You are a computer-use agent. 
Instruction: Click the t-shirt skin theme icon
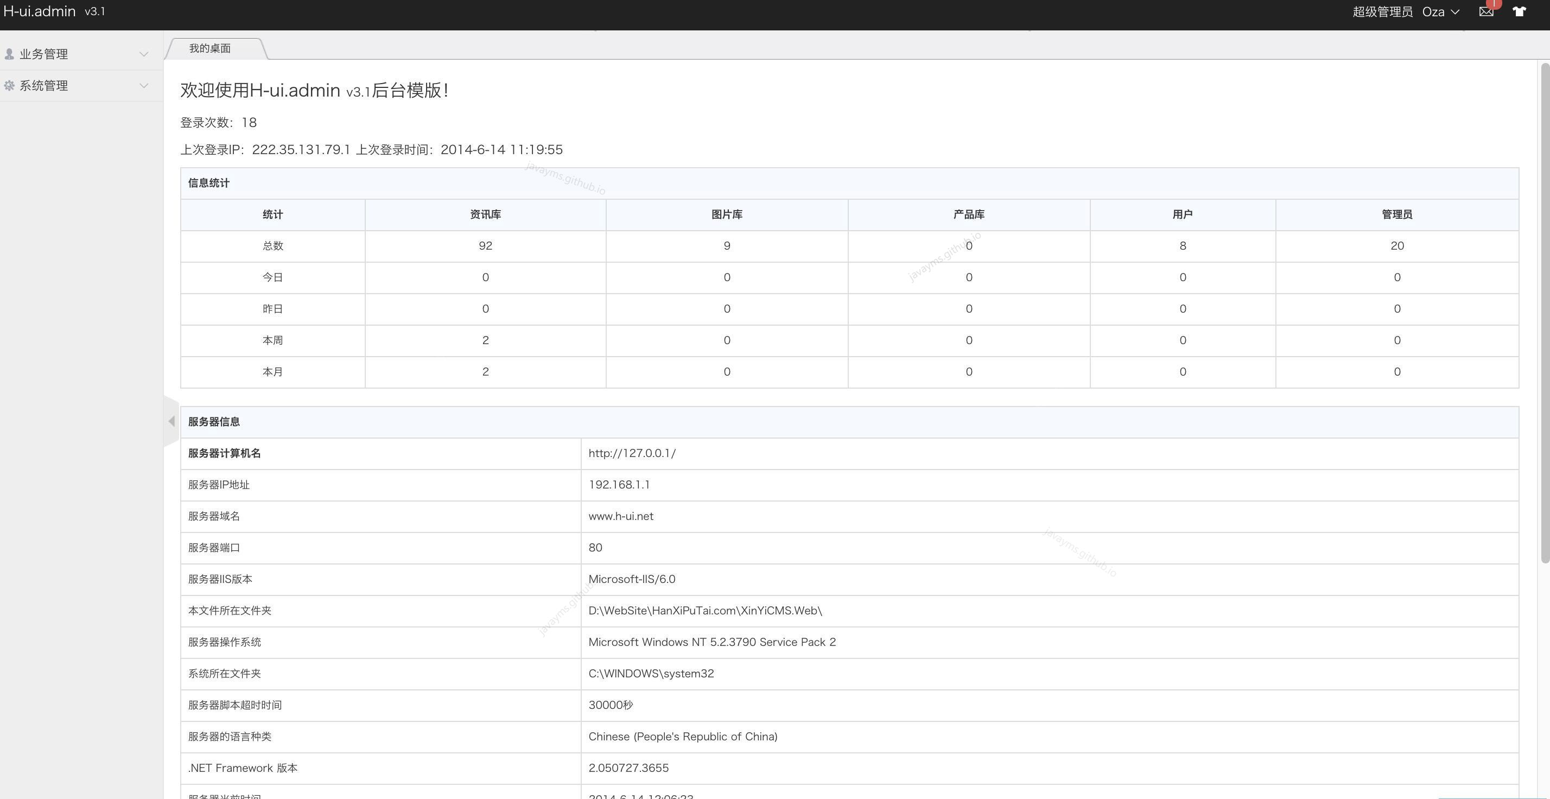coord(1519,11)
